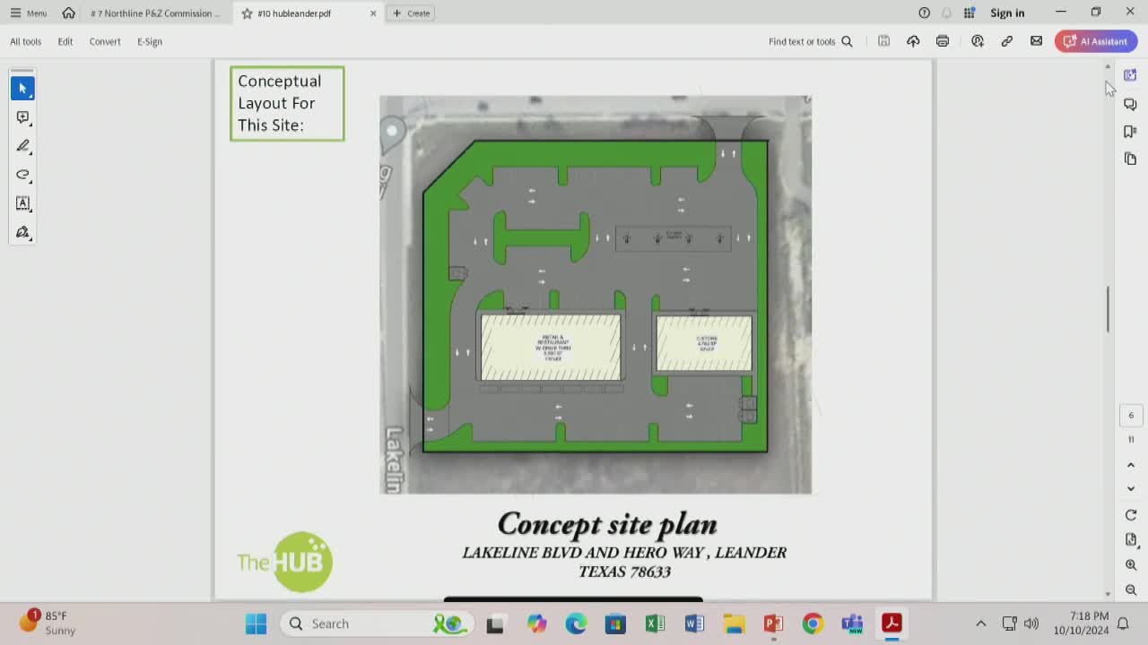Click the Concept site plan image
This screenshot has width=1148, height=645.
click(x=596, y=295)
